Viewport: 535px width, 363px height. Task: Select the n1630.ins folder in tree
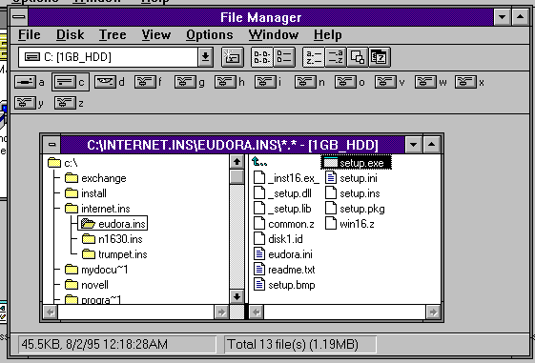pos(113,239)
